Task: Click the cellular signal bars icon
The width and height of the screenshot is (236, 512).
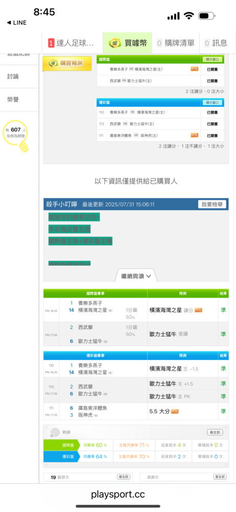Action: (174, 16)
